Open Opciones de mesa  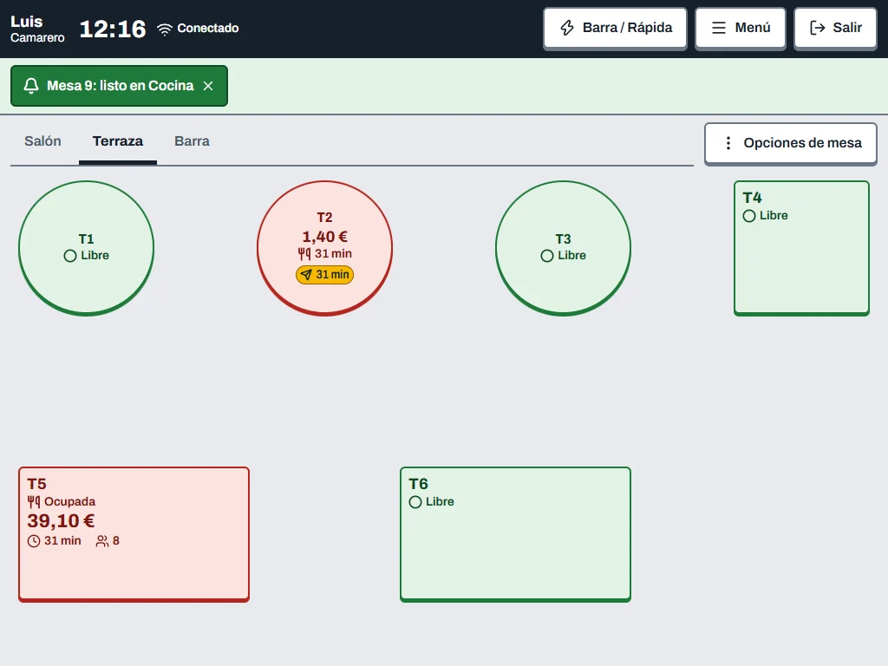pyautogui.click(x=791, y=143)
